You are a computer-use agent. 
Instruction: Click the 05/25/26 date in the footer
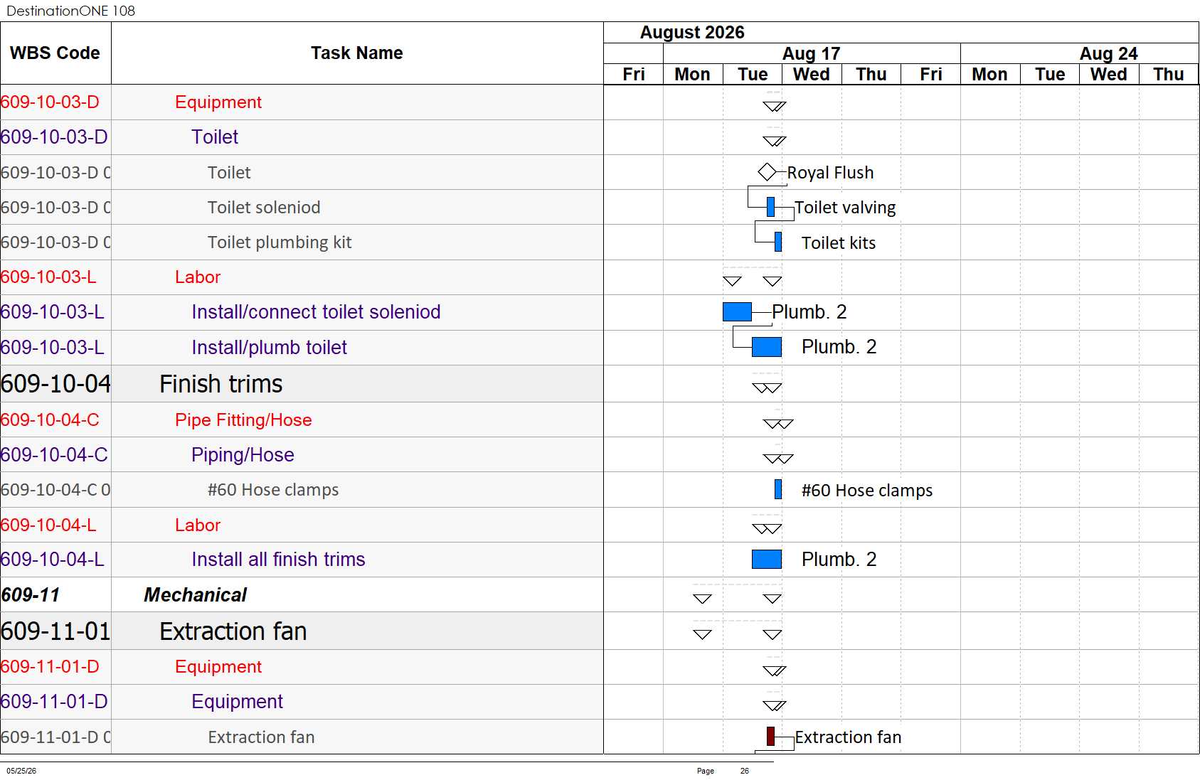[21, 771]
